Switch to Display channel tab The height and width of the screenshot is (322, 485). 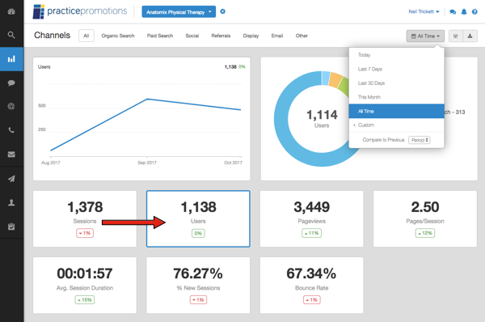coord(251,36)
